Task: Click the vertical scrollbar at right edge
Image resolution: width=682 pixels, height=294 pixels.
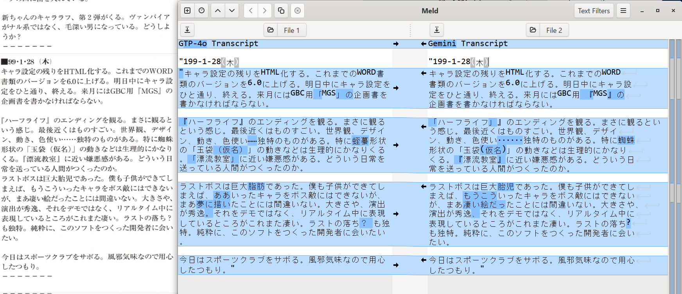Action: 679,156
